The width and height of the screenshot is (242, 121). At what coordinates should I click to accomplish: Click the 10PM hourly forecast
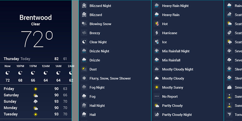pos(20,73)
